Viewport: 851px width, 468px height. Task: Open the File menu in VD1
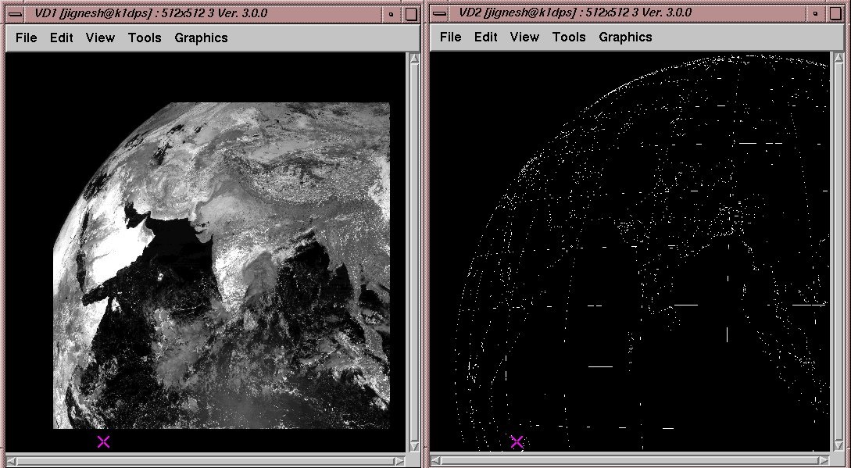pos(27,38)
